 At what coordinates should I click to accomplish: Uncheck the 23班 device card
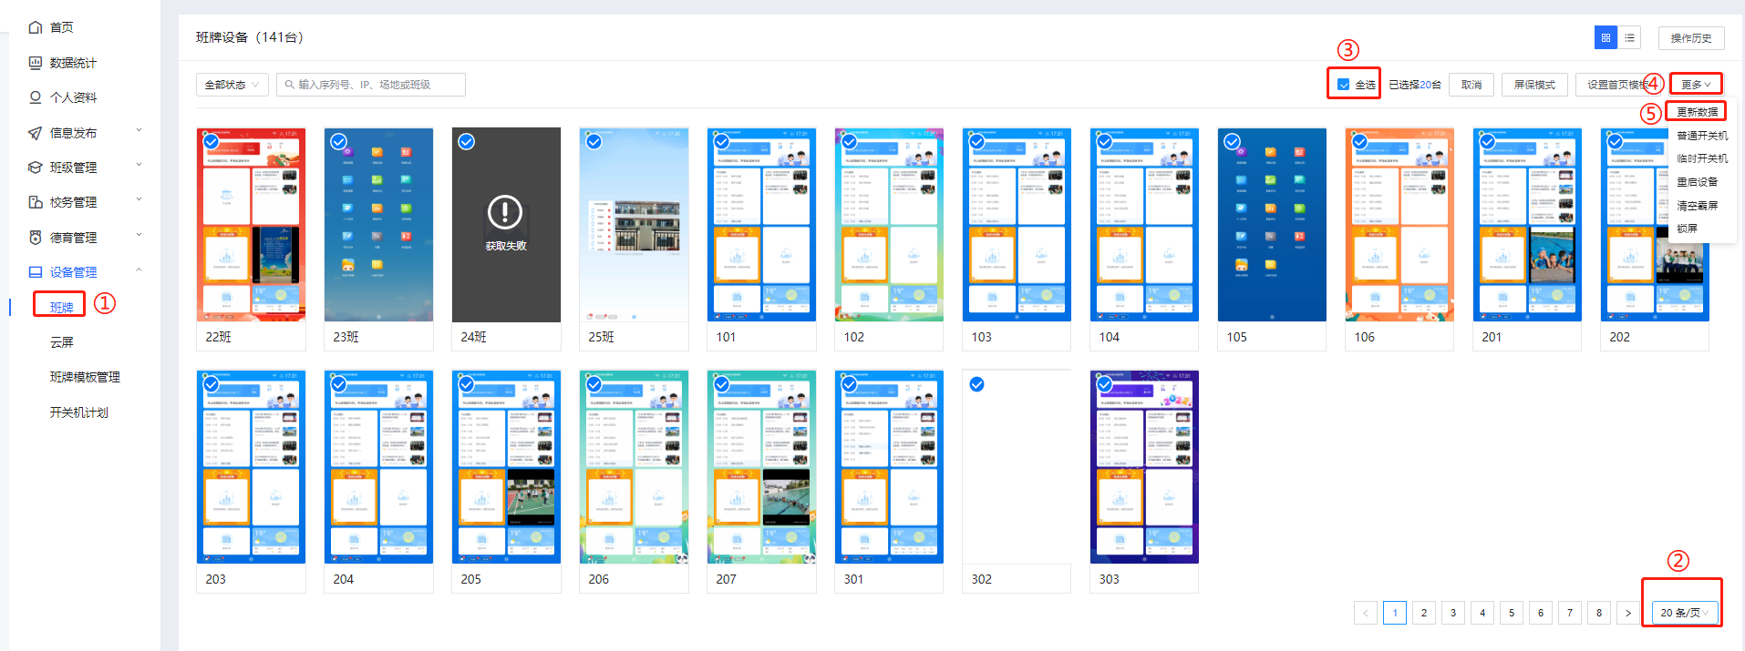338,142
